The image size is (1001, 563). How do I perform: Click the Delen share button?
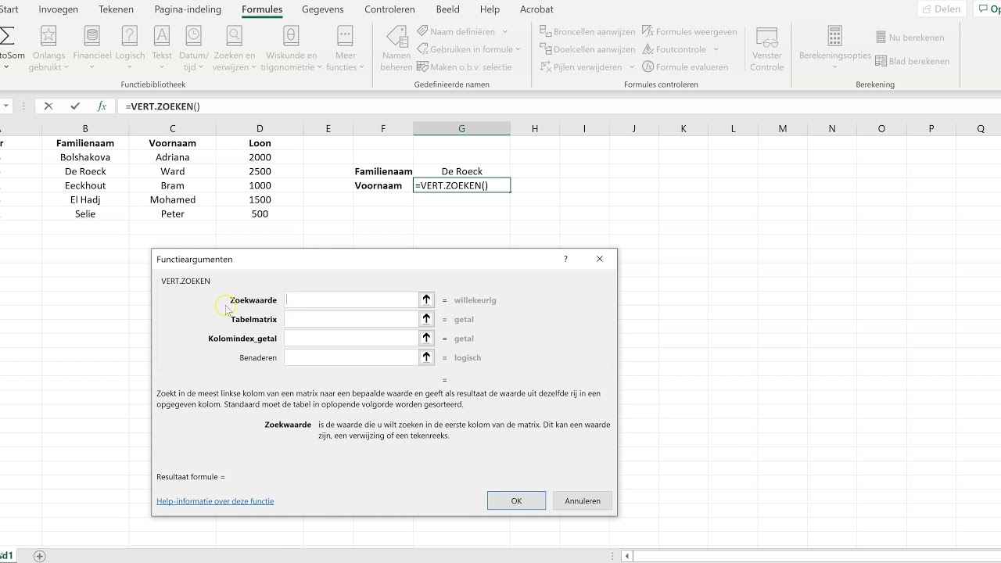pos(942,9)
